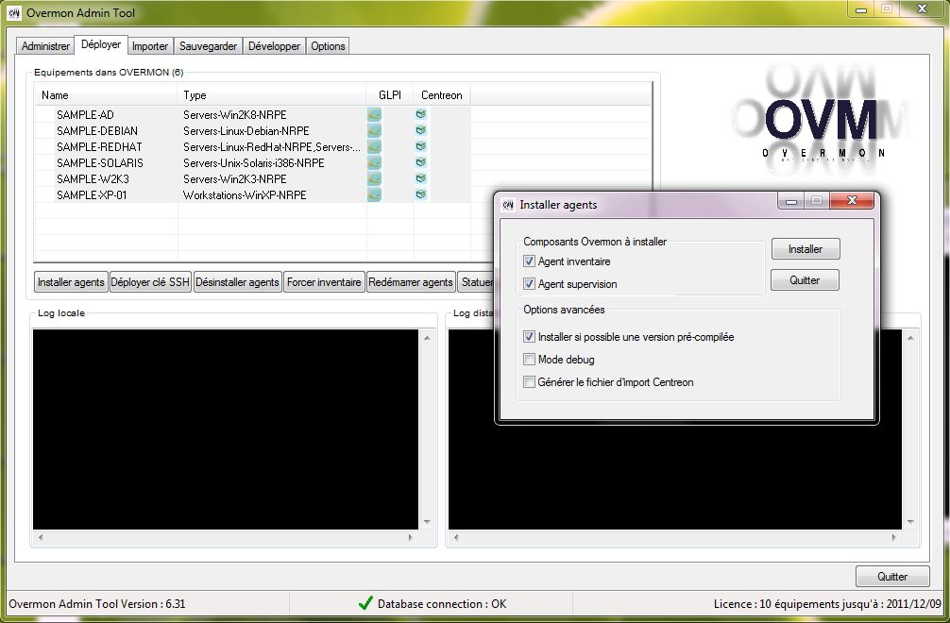Image resolution: width=950 pixels, height=623 pixels.
Task: Click the Centreon icon for SAMPLE-SOLARIS
Action: point(421,162)
